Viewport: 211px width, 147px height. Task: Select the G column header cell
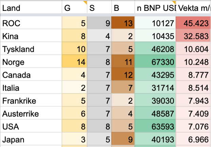74,8
